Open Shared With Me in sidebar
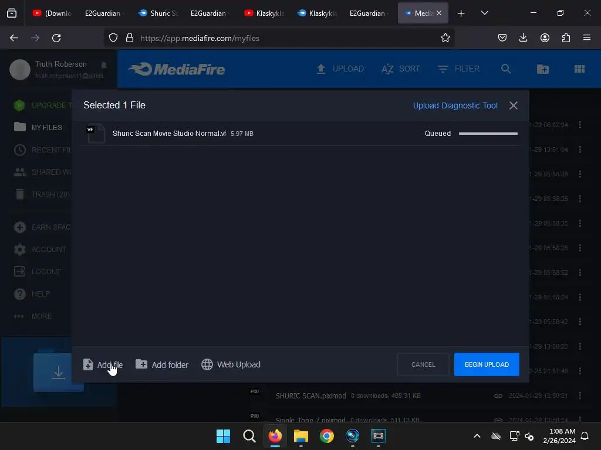 click(x=42, y=172)
